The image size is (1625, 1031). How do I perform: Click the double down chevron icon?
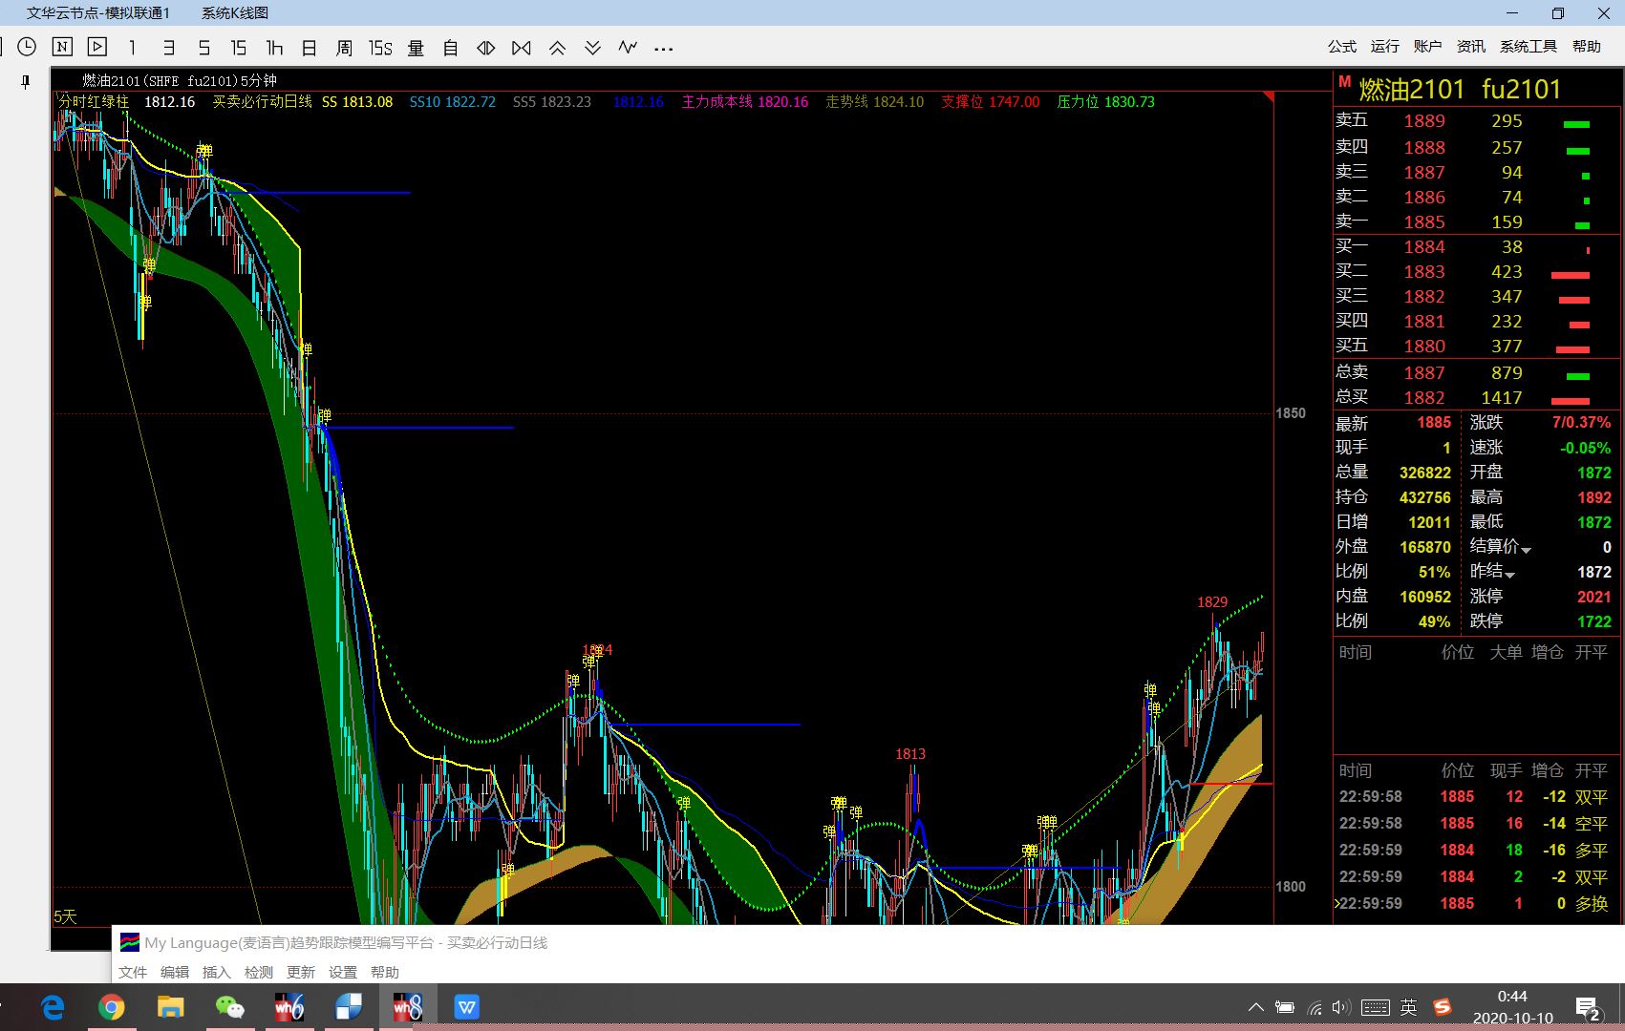(592, 48)
